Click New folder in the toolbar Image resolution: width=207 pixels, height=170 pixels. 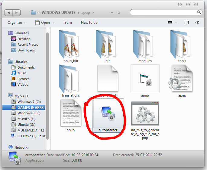[x=90, y=23]
